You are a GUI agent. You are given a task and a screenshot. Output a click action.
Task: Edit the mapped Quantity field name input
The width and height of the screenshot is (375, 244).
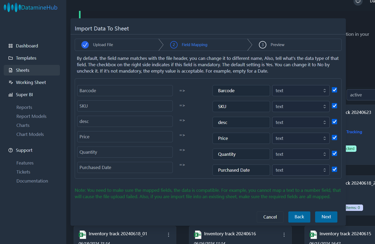(x=241, y=154)
